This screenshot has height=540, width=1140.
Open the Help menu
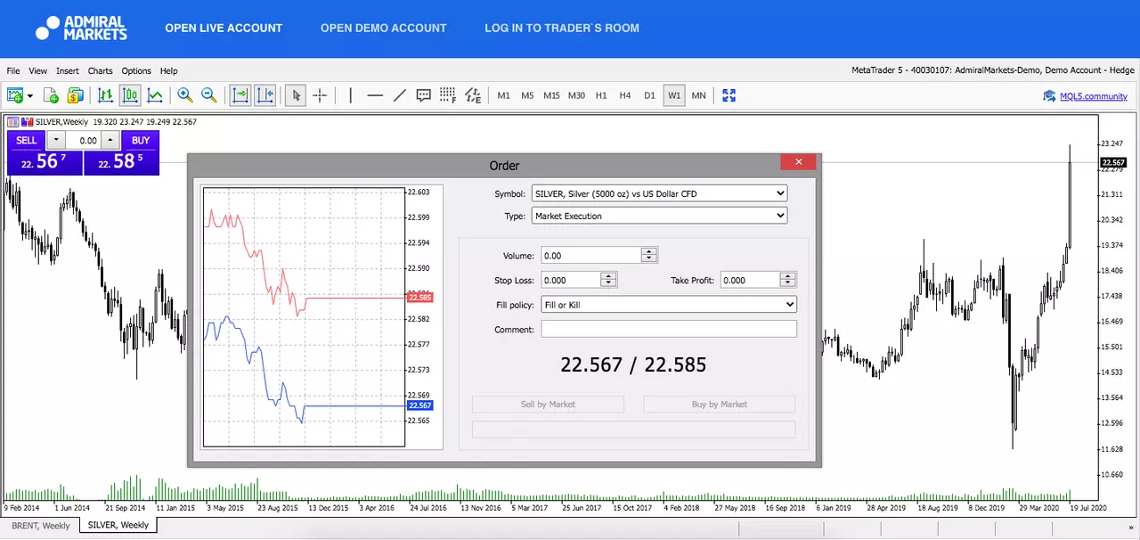click(169, 71)
